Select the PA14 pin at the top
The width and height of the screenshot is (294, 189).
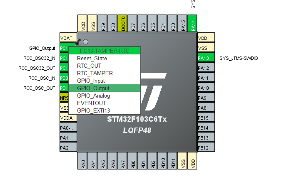click(192, 24)
